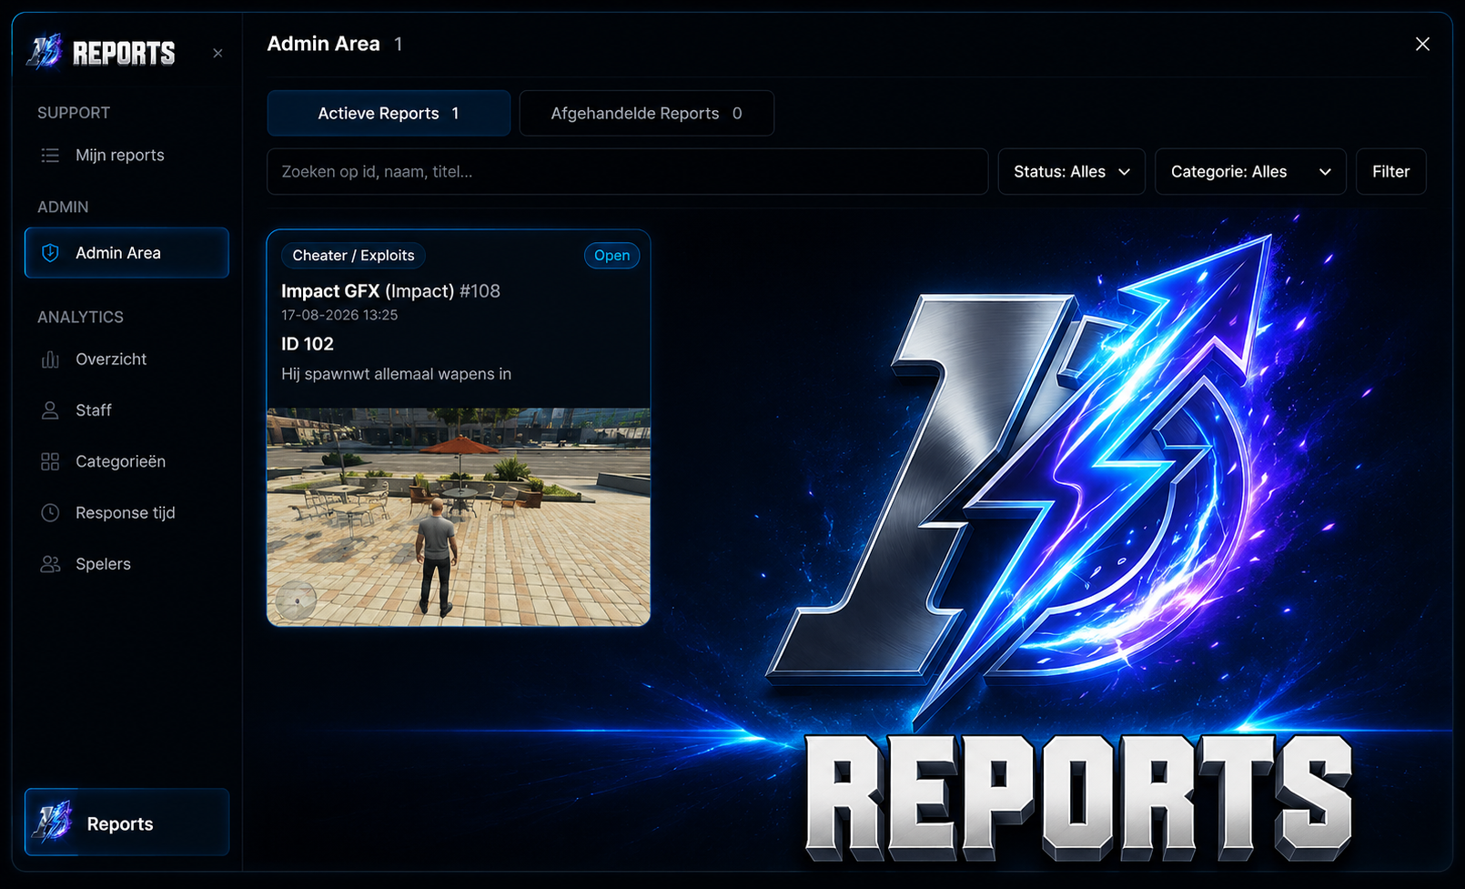Click the person icon beside Staff
Image resolution: width=1465 pixels, height=889 pixels.
pyautogui.click(x=50, y=410)
